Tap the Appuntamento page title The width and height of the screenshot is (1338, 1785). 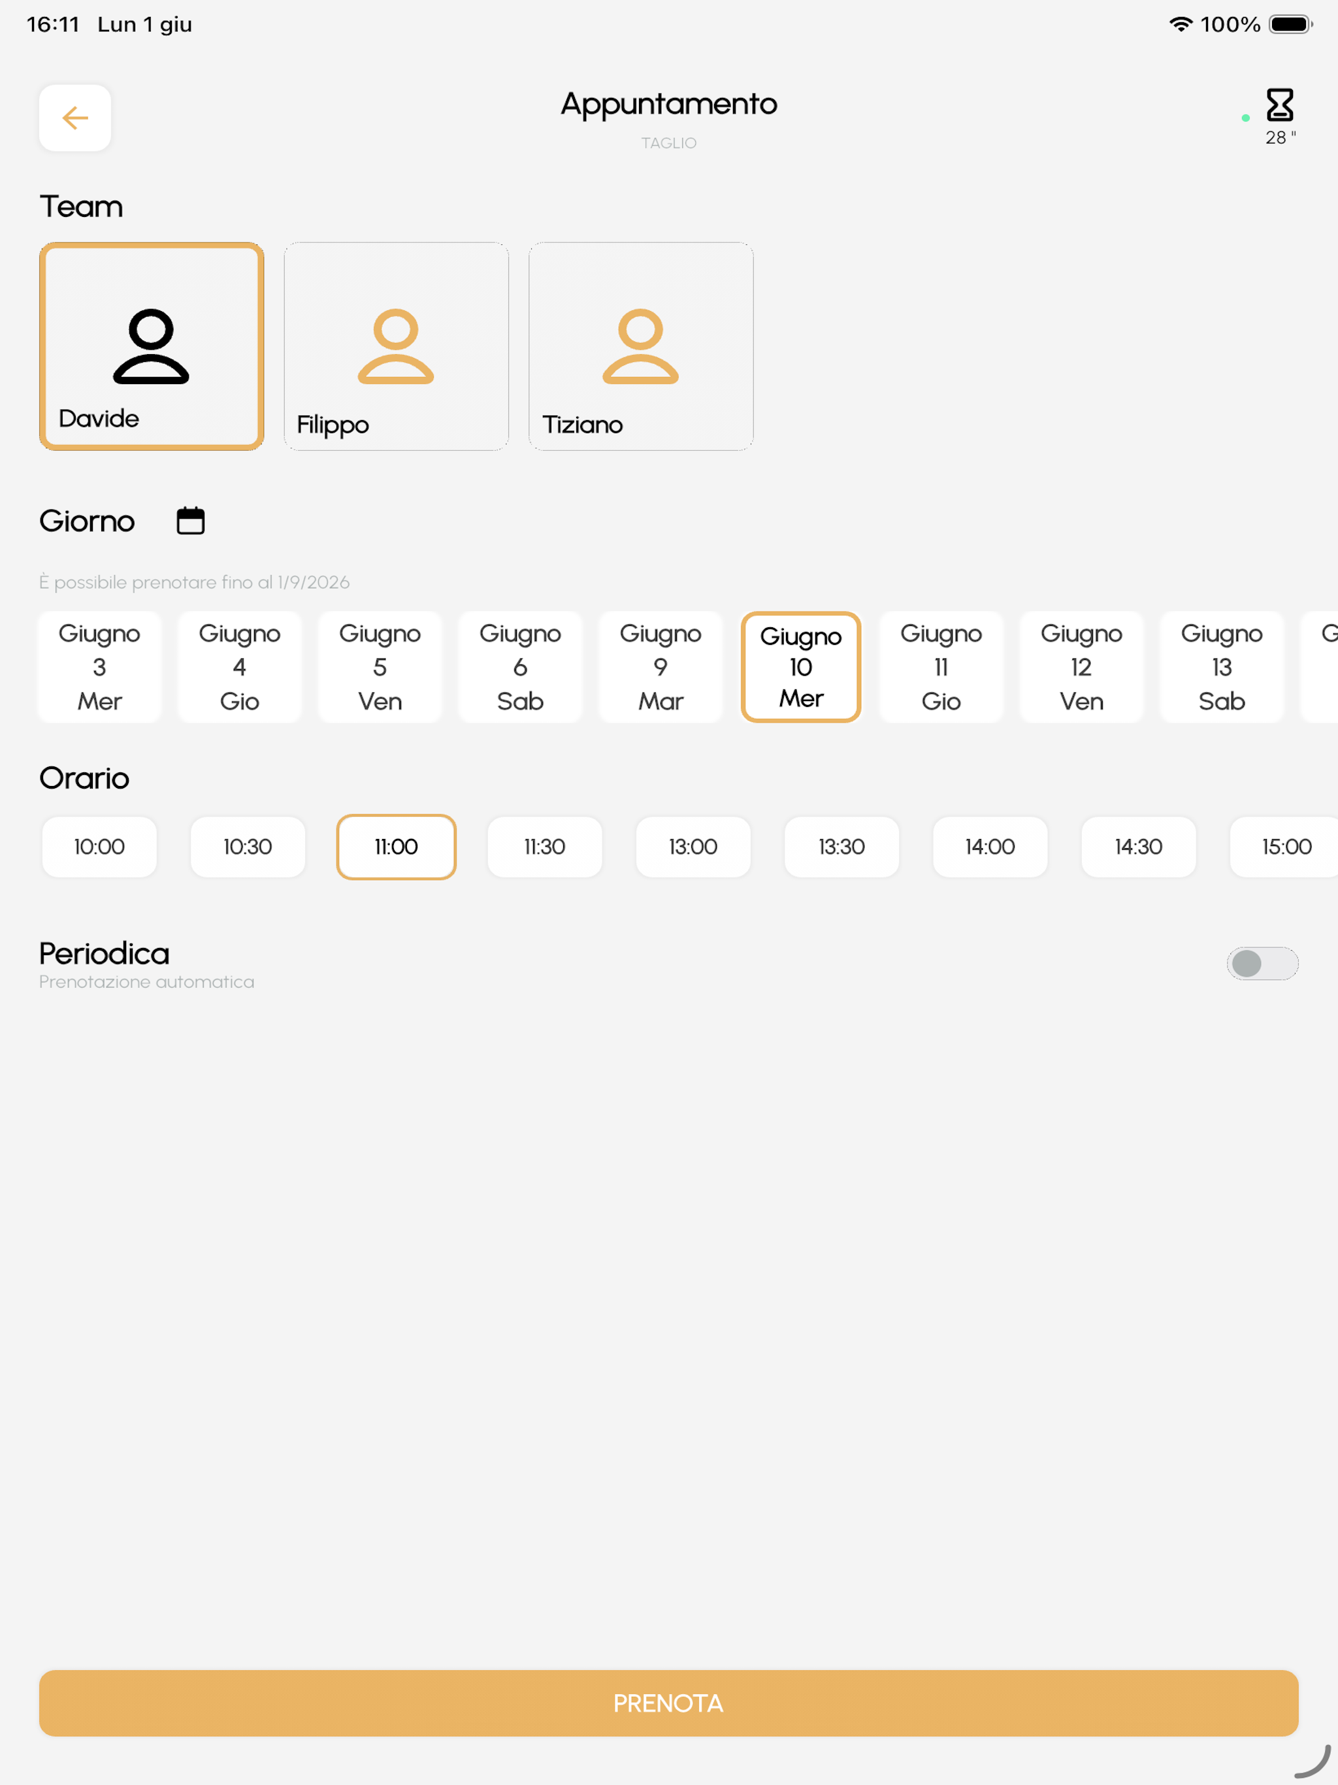pyautogui.click(x=669, y=105)
